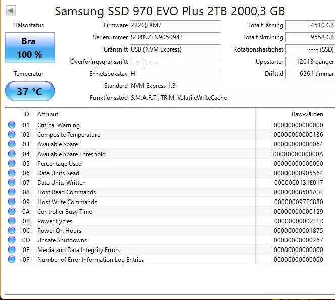Click the Överföringsgränssnitt value field

(x=175, y=62)
